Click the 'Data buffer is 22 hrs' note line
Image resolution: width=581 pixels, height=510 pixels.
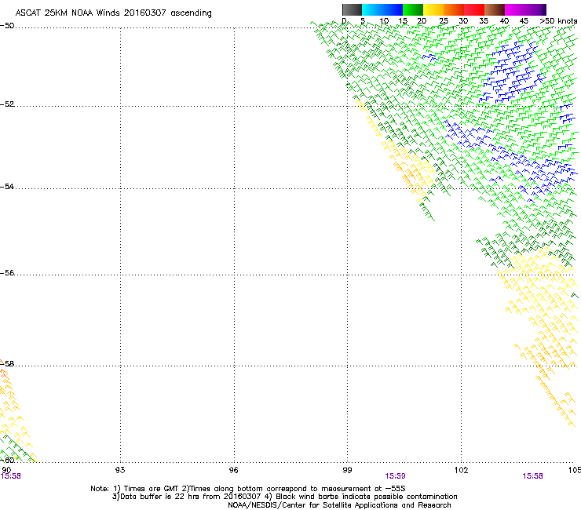pos(284,497)
